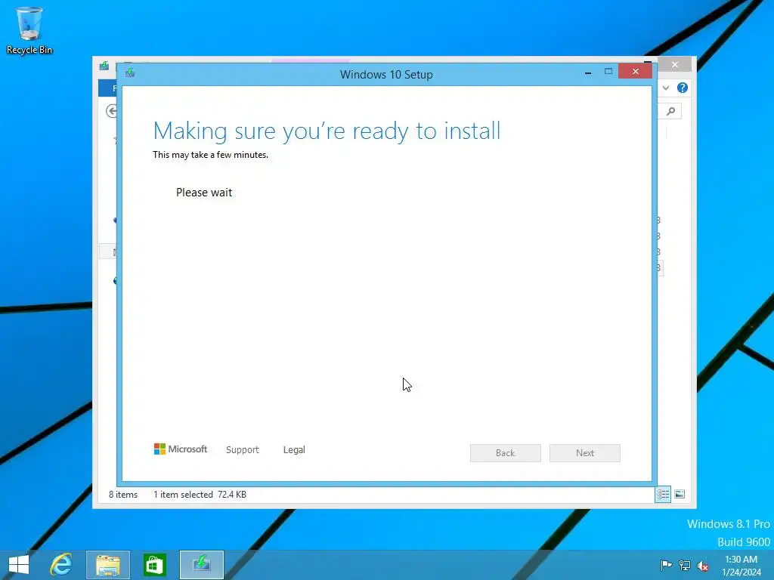Click the Next button in Setup
Screen dimensions: 774x580
click(585, 453)
